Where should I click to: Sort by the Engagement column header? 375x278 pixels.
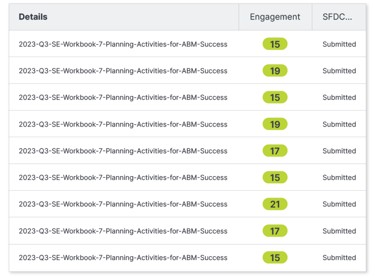click(x=275, y=17)
